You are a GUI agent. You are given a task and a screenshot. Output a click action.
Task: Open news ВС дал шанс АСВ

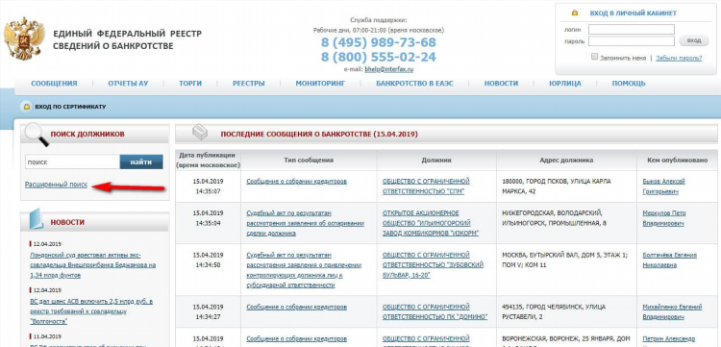[91, 311]
